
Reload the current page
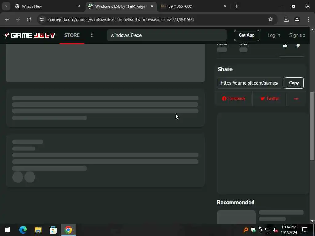[x=29, y=19]
